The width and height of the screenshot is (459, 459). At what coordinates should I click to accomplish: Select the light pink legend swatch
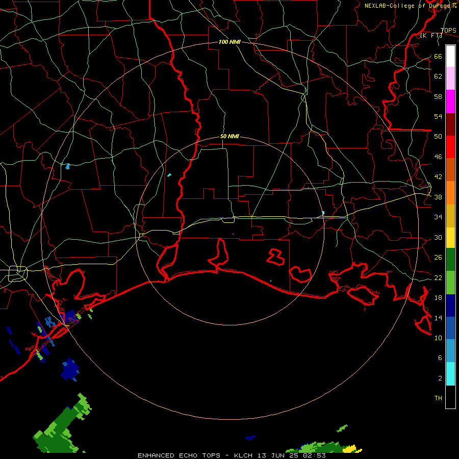(450, 78)
